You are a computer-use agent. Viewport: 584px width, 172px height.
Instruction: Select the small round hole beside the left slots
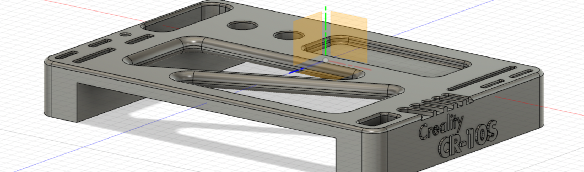125,34
